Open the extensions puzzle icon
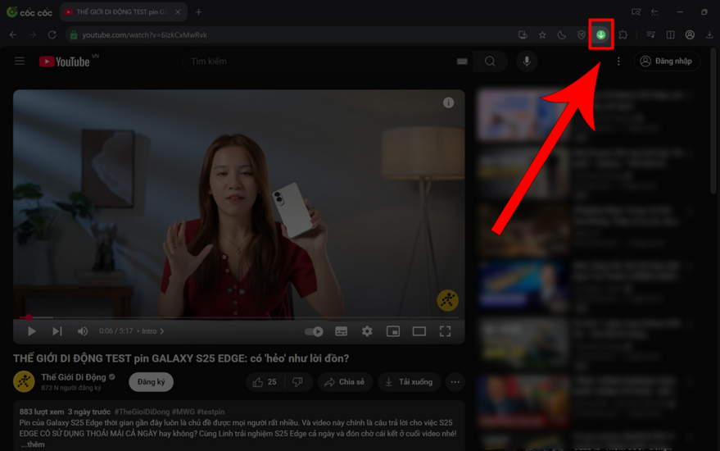Image resolution: width=720 pixels, height=451 pixels. (623, 35)
